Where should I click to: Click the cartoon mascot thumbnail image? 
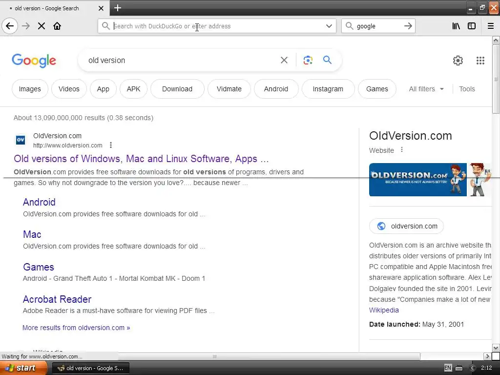[479, 180]
